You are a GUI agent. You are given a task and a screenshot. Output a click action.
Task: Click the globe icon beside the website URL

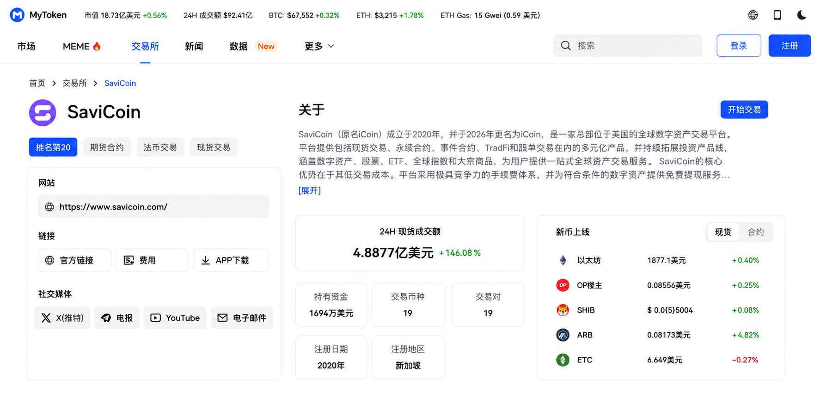point(49,207)
